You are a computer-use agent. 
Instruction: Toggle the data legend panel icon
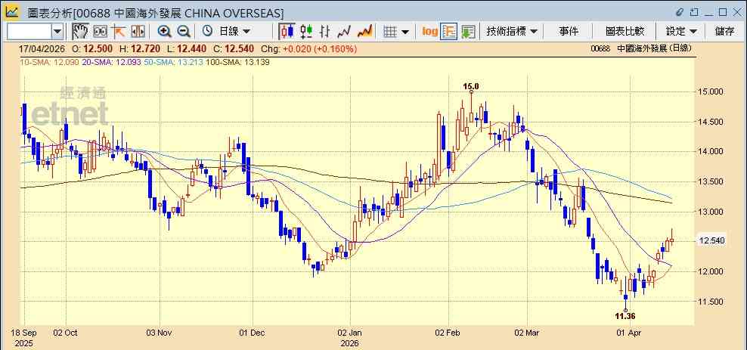(449, 32)
